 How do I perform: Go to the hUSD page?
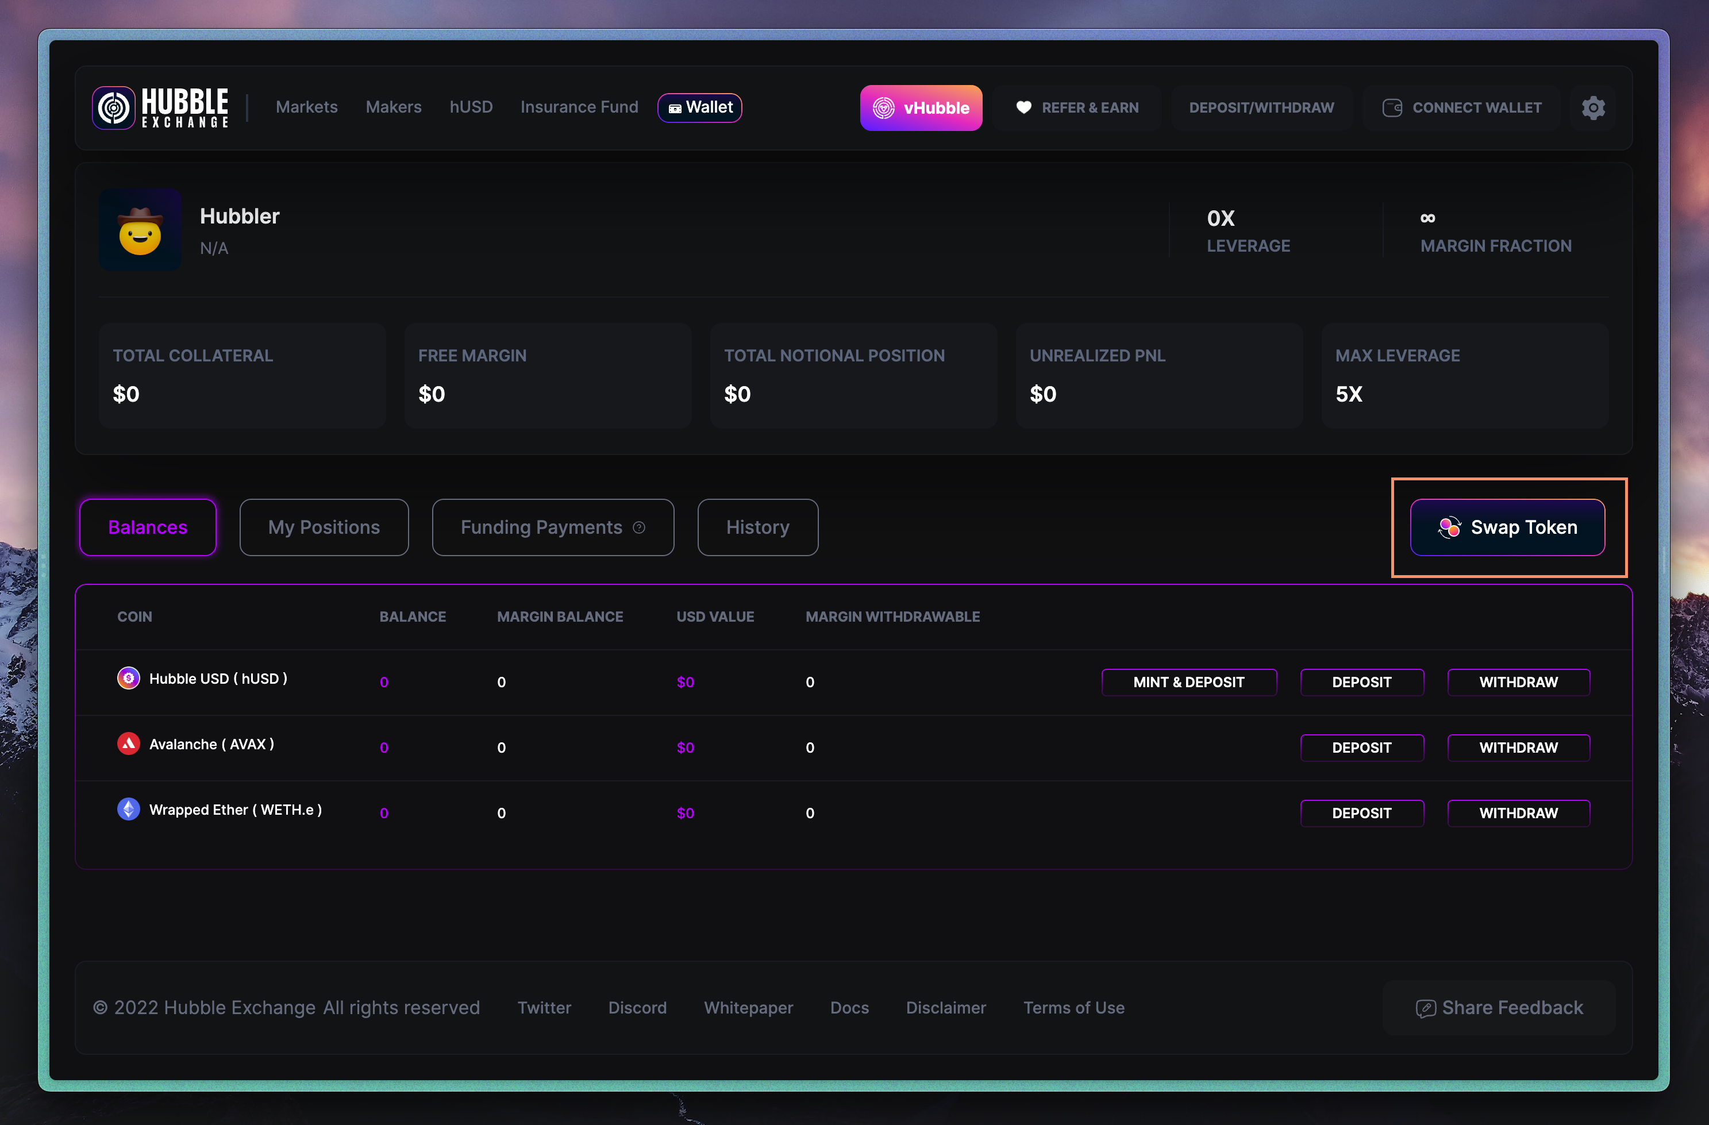[471, 107]
